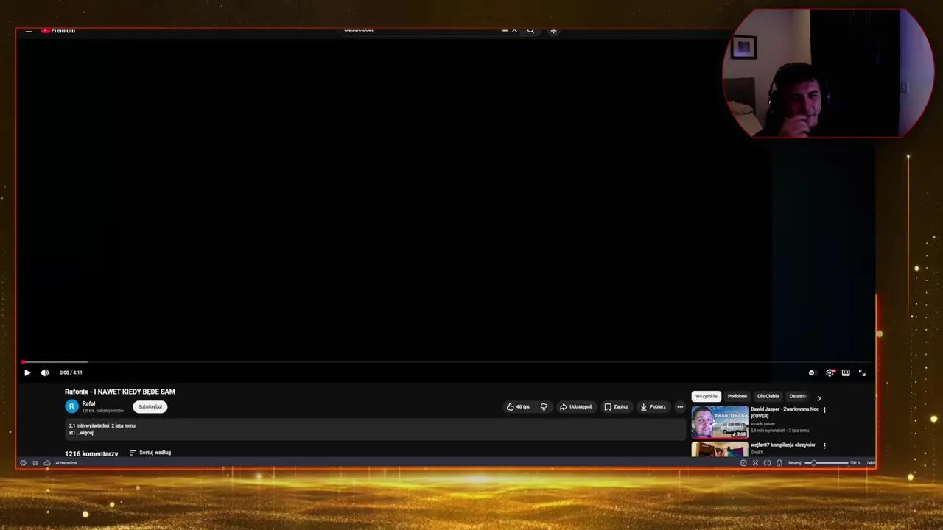
Task: Click Zapisz to save video
Action: click(617, 406)
